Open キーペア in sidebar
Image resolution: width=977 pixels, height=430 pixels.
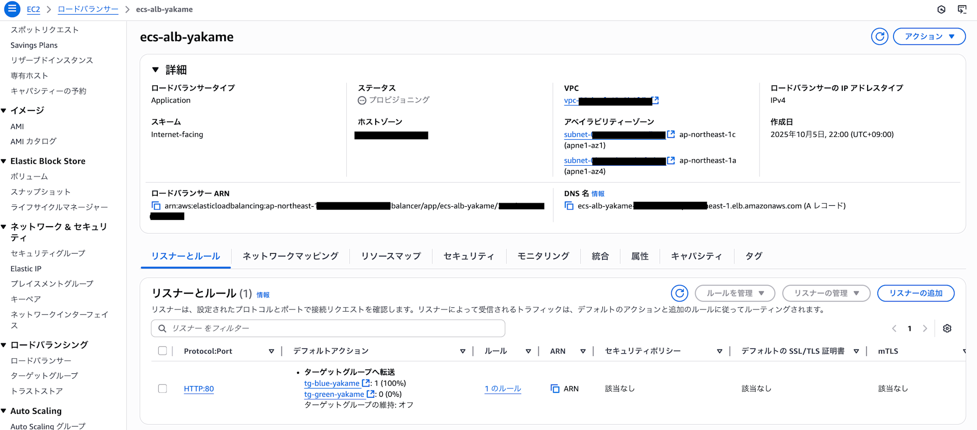[x=26, y=299]
